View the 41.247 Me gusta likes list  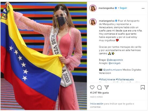coord(99,93)
